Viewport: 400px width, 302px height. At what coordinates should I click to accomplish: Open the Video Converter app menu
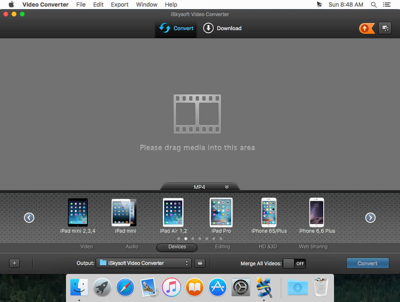pos(45,5)
